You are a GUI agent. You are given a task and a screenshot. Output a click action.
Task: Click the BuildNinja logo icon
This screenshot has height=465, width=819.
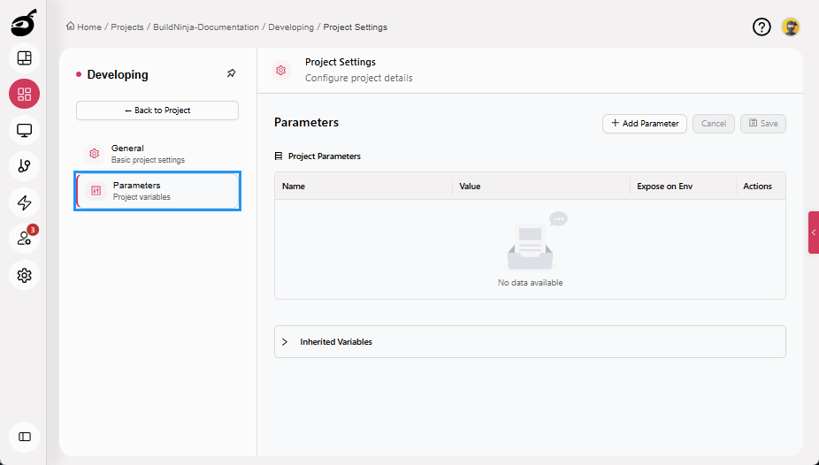[x=24, y=22]
